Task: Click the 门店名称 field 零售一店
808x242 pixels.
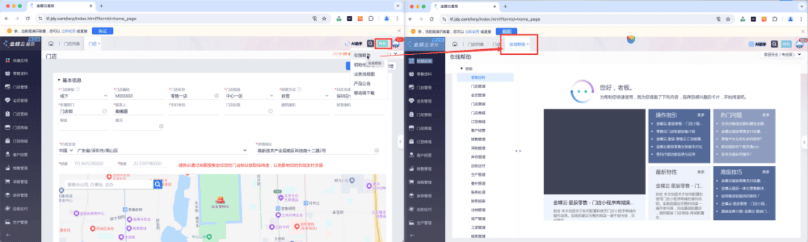Action: click(x=194, y=96)
